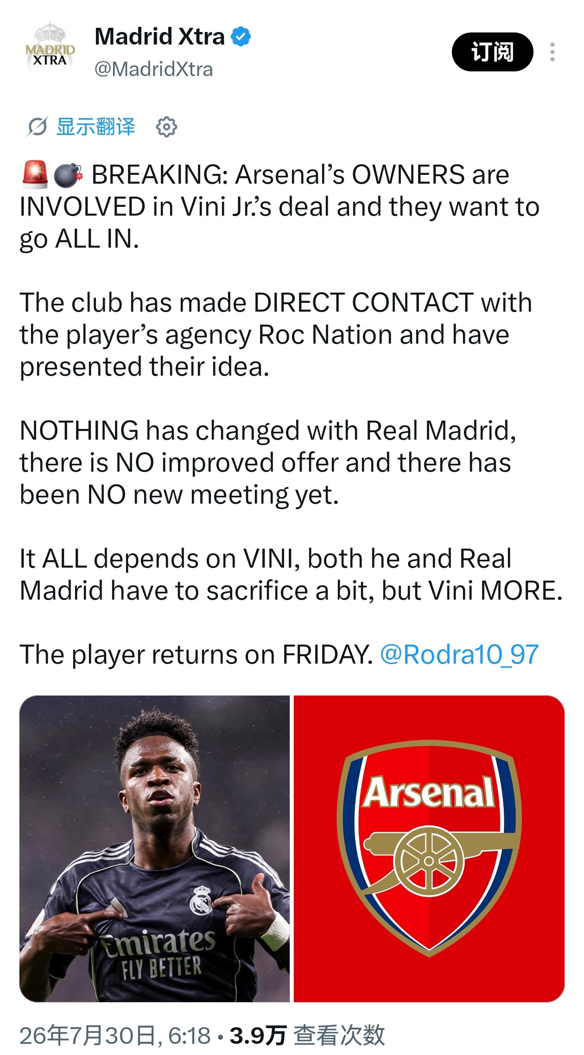Screen dimensions: 584x1055
Task: Open the Vini Jr. player photo
Action: pyautogui.click(x=154, y=849)
